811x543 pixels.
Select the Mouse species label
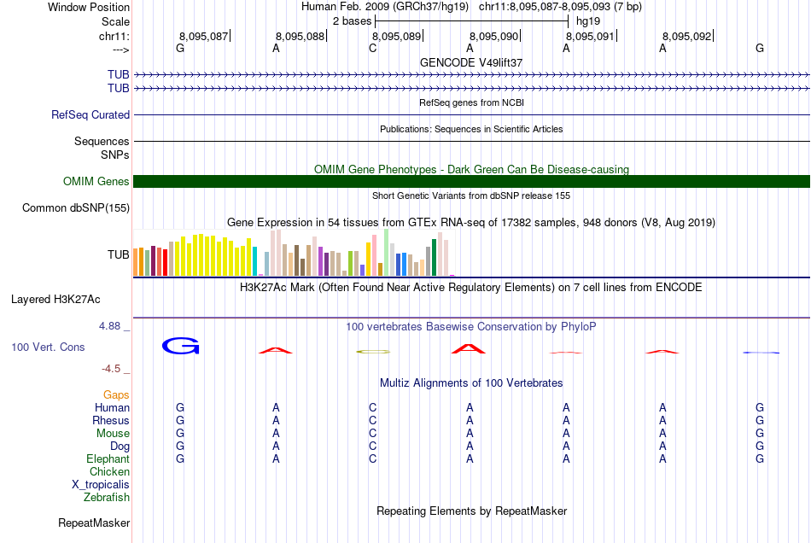pyautogui.click(x=113, y=434)
